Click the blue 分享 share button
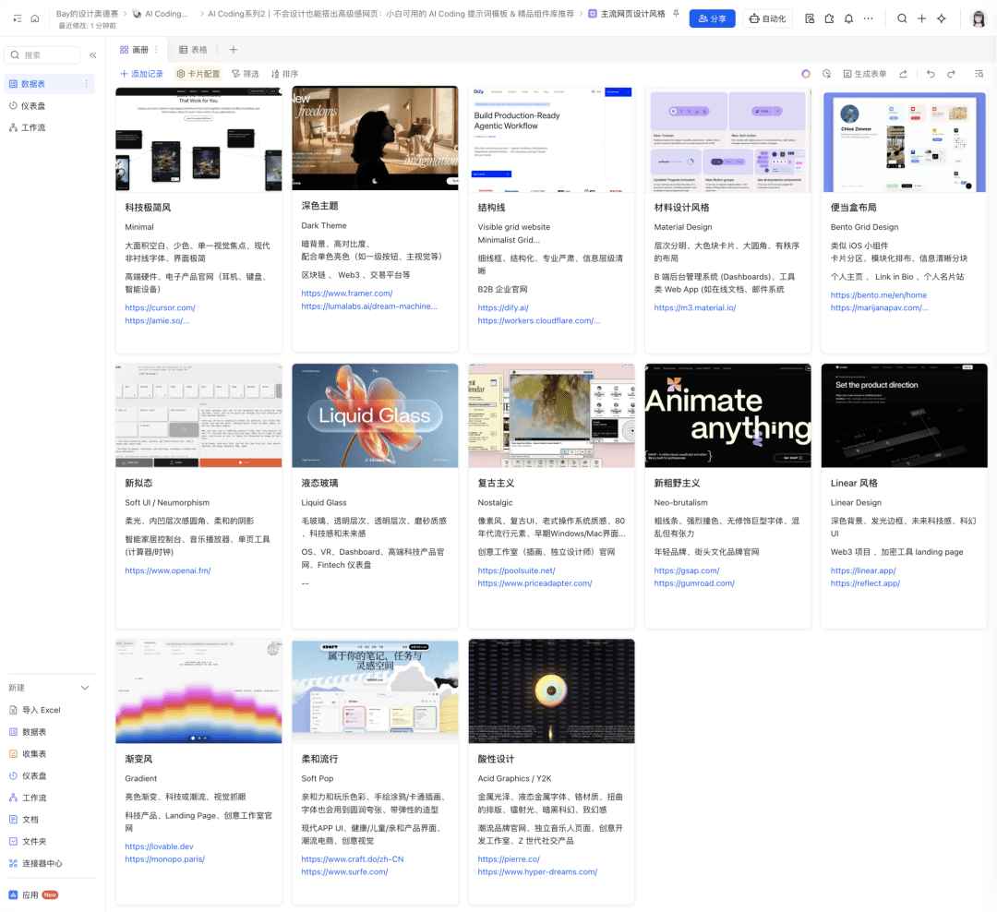 [712, 18]
